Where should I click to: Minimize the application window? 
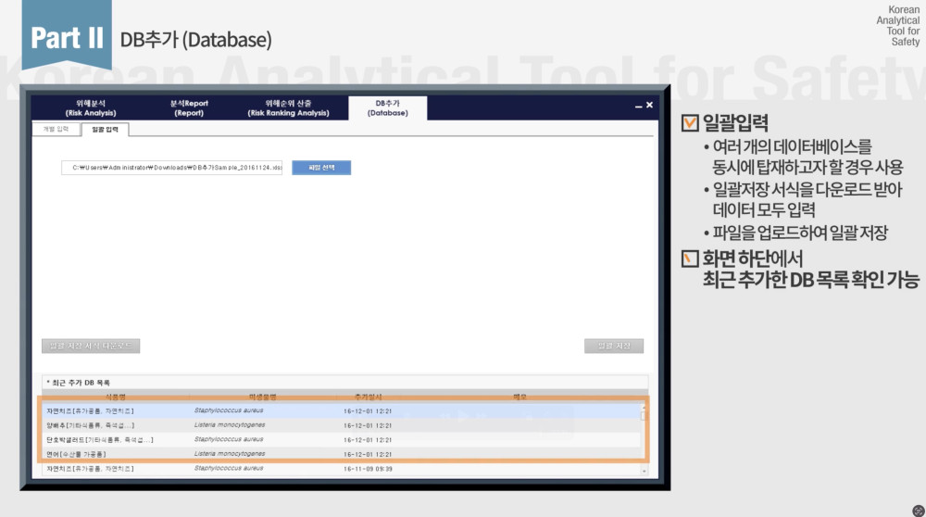click(x=638, y=107)
